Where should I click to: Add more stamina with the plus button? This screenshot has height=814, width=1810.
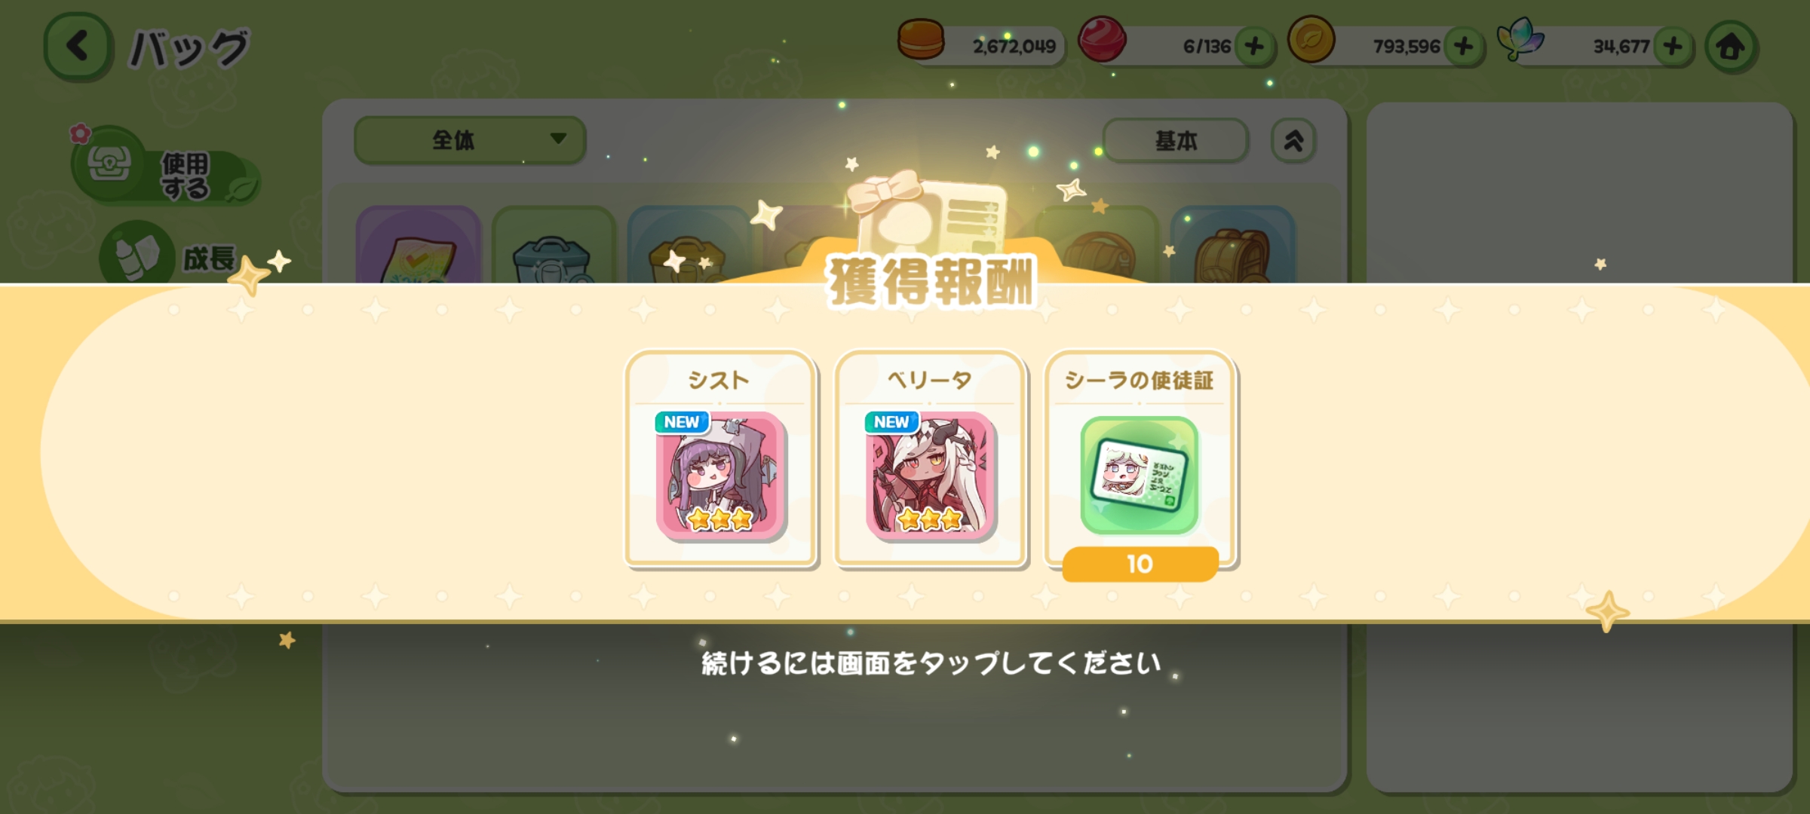(1255, 47)
